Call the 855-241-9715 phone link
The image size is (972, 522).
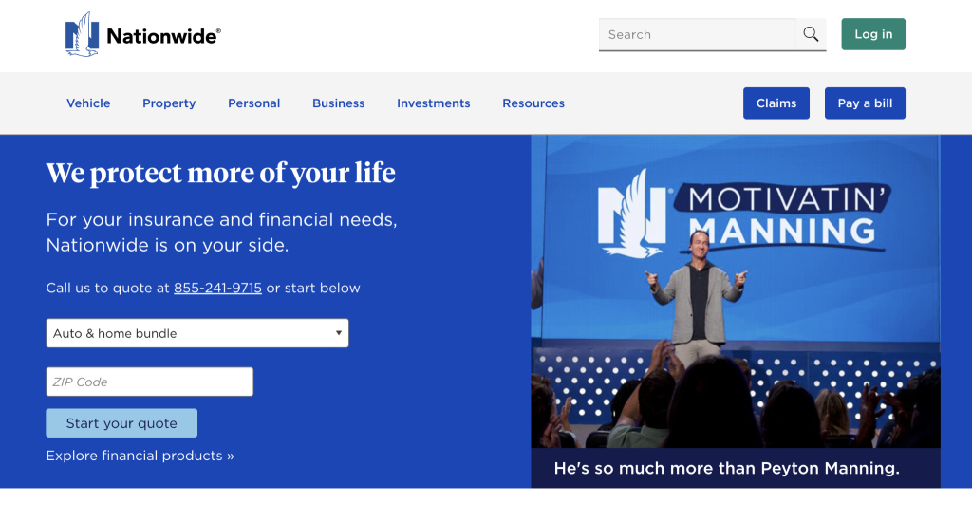click(217, 288)
